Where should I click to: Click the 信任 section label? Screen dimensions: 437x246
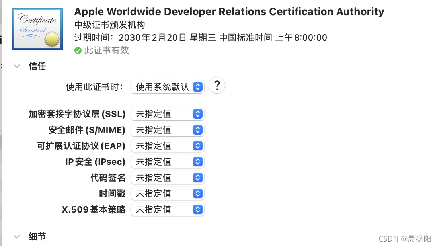click(x=37, y=66)
